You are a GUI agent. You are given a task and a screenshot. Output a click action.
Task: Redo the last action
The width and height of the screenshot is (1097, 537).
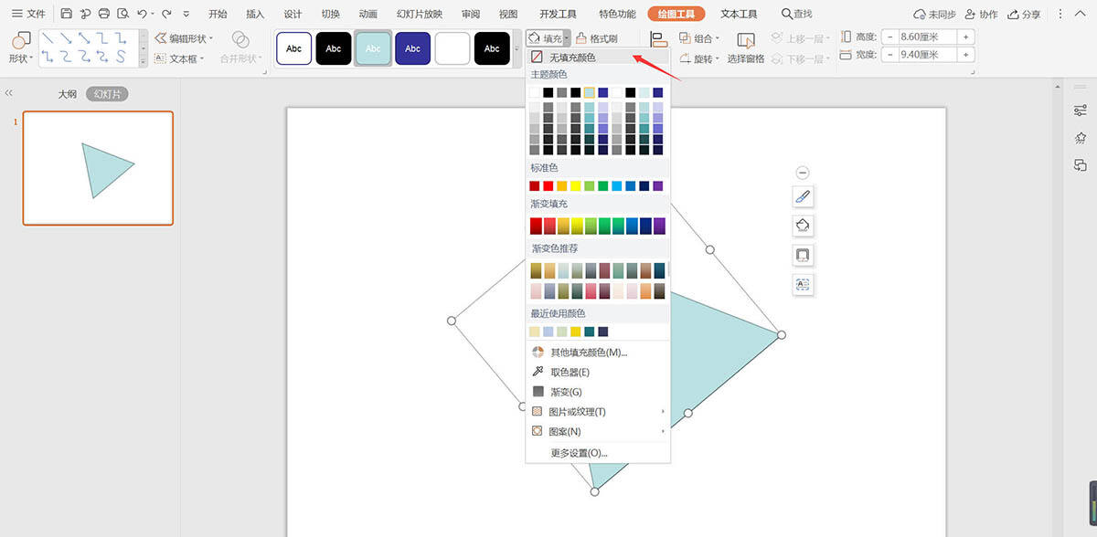[x=166, y=14]
